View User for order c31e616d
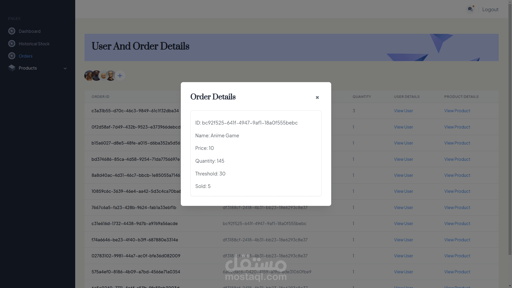Screen dimensions: 512x288 [403, 223]
